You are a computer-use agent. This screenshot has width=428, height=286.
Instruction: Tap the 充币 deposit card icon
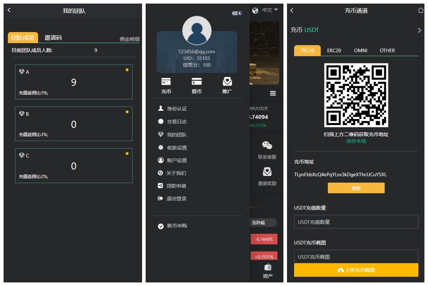click(166, 82)
